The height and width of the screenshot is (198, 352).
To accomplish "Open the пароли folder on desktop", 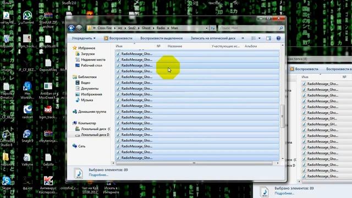I will pyautogui.click(x=6, y=159).
